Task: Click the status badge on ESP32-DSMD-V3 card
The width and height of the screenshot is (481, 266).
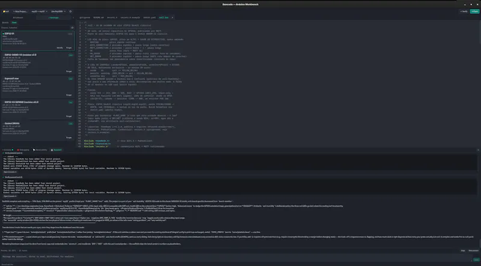Action: pyautogui.click(x=70, y=55)
